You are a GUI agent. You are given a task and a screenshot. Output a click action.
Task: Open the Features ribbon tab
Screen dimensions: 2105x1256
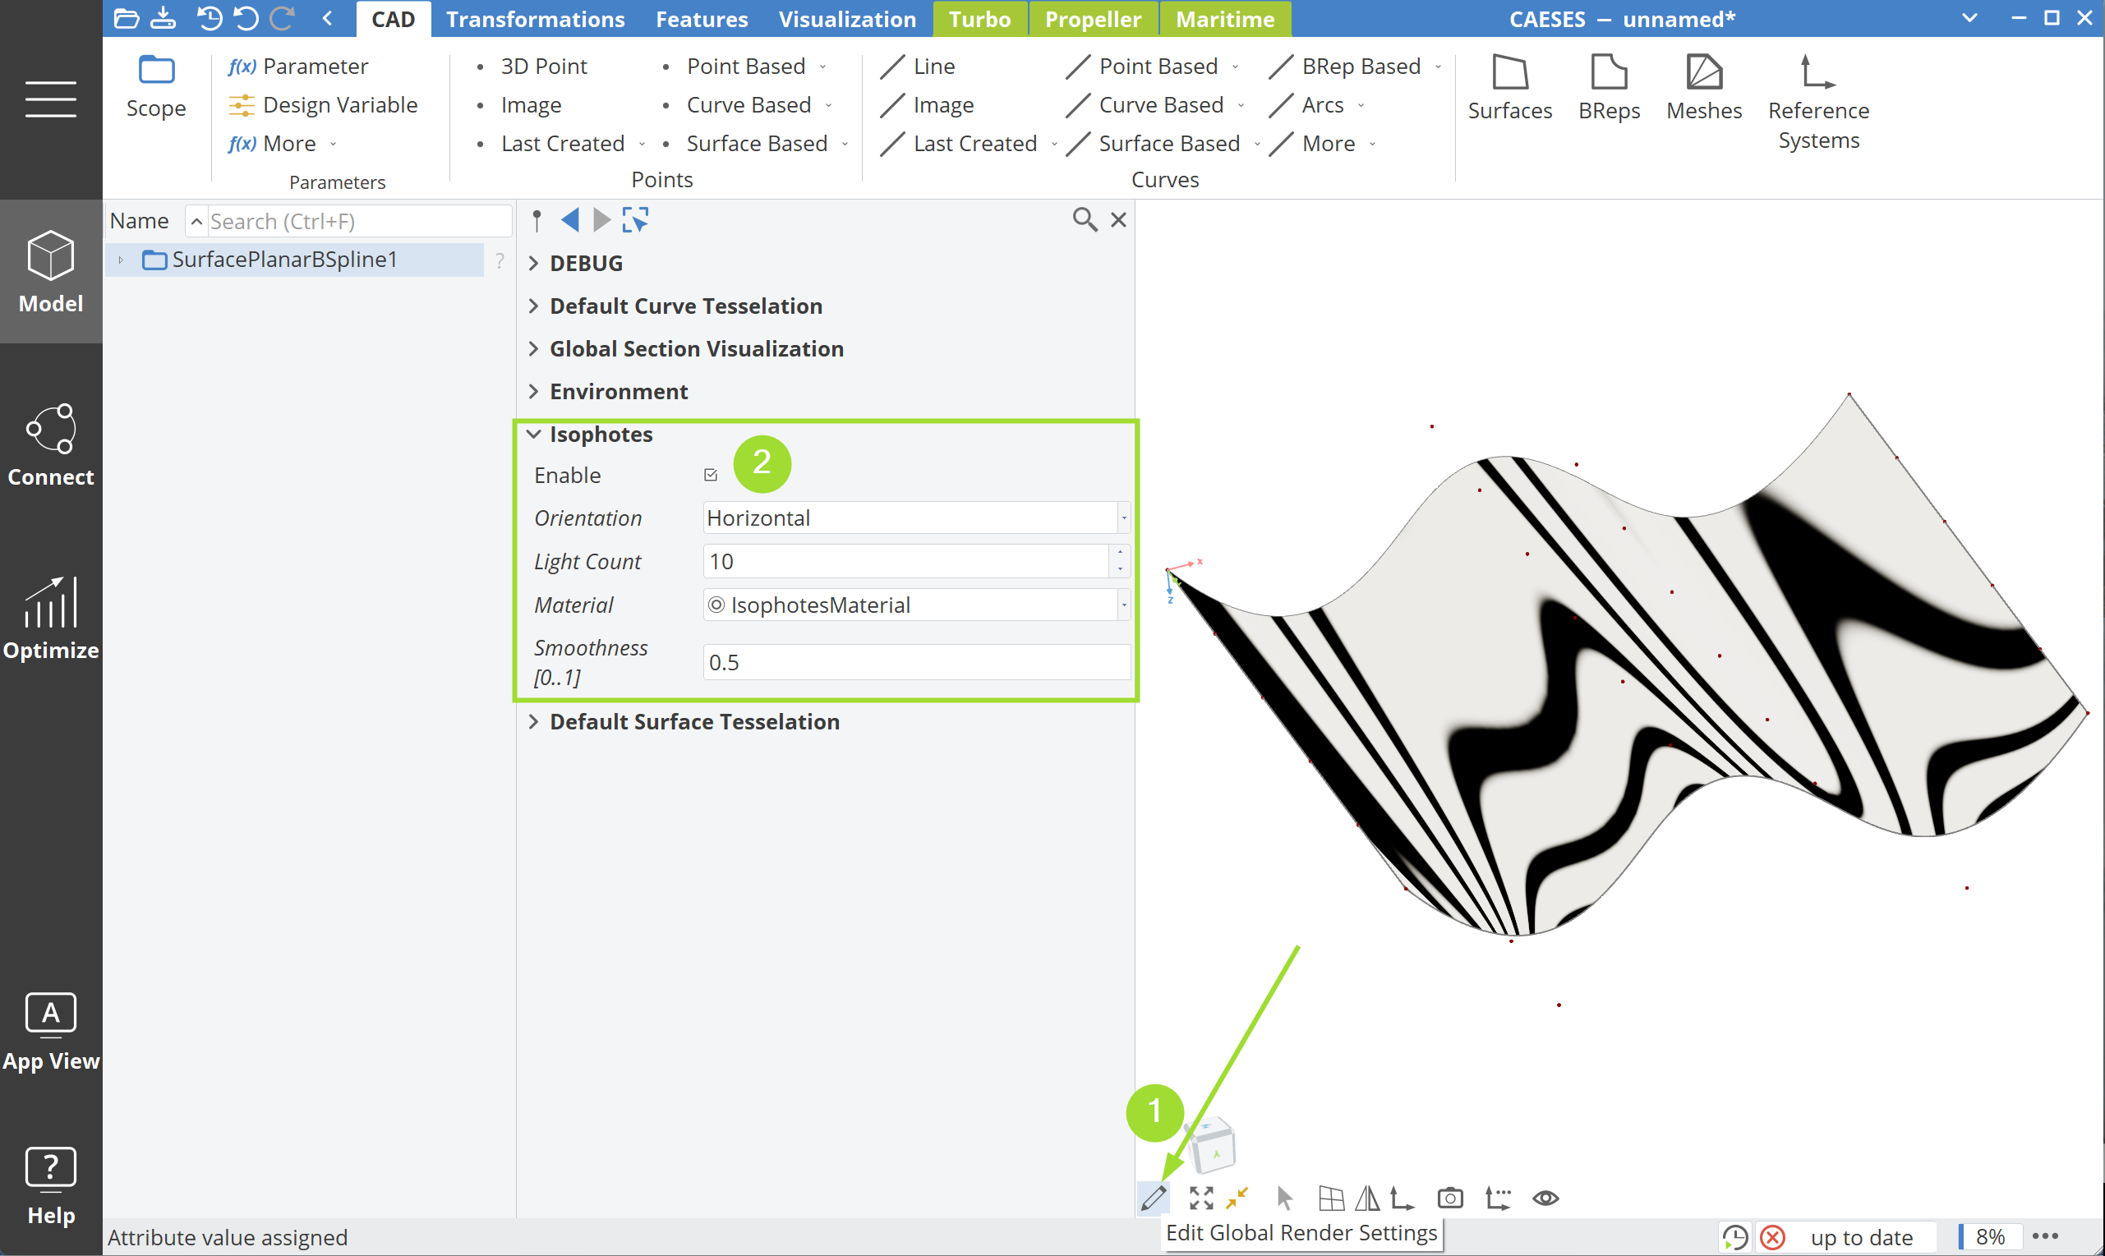coord(702,19)
